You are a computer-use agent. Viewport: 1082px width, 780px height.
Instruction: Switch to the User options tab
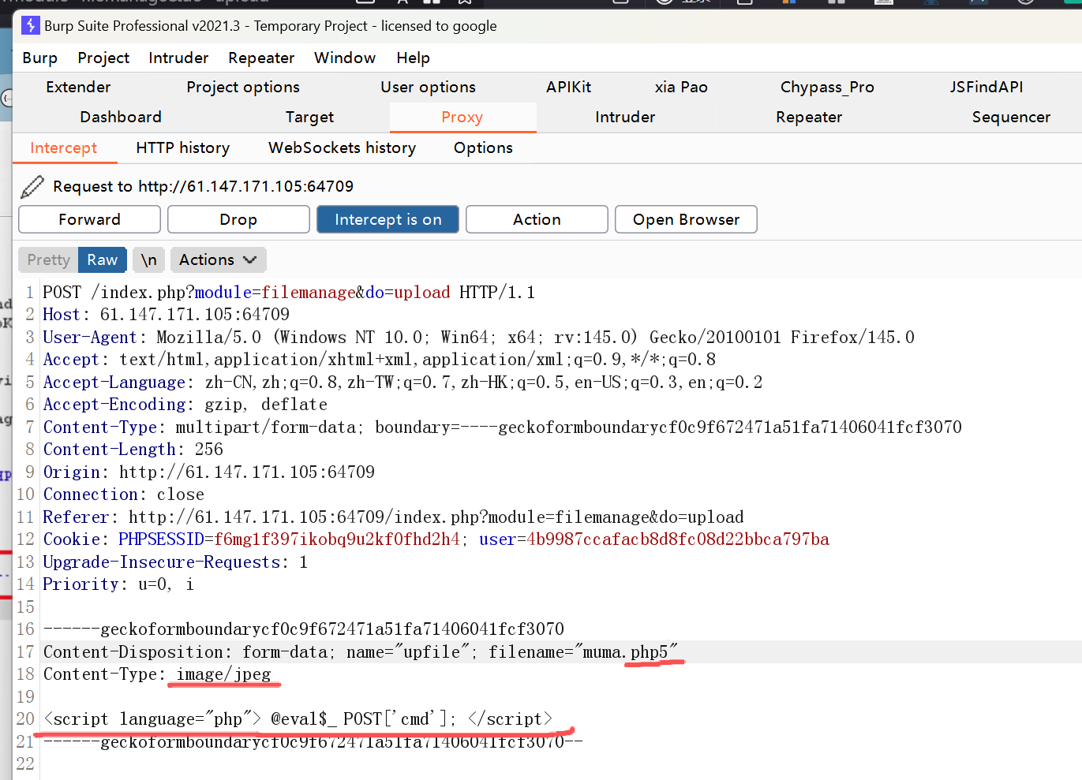[428, 87]
